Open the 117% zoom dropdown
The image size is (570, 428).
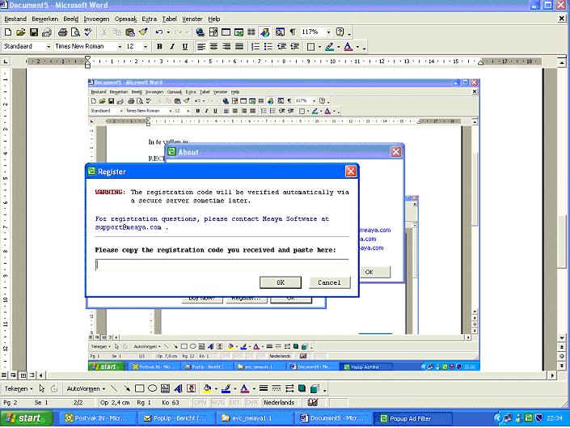pos(328,32)
